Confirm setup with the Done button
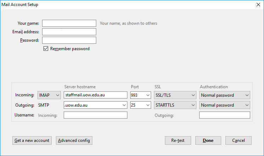264x156 pixels. coord(208,140)
